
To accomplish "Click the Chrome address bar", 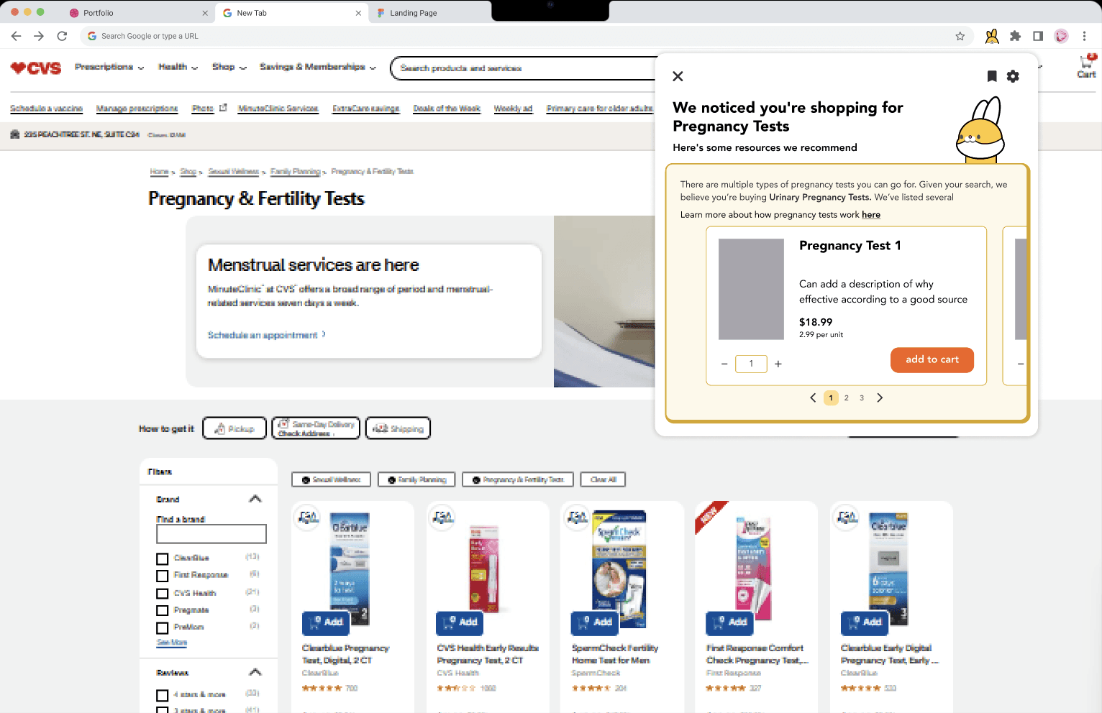I will point(525,36).
